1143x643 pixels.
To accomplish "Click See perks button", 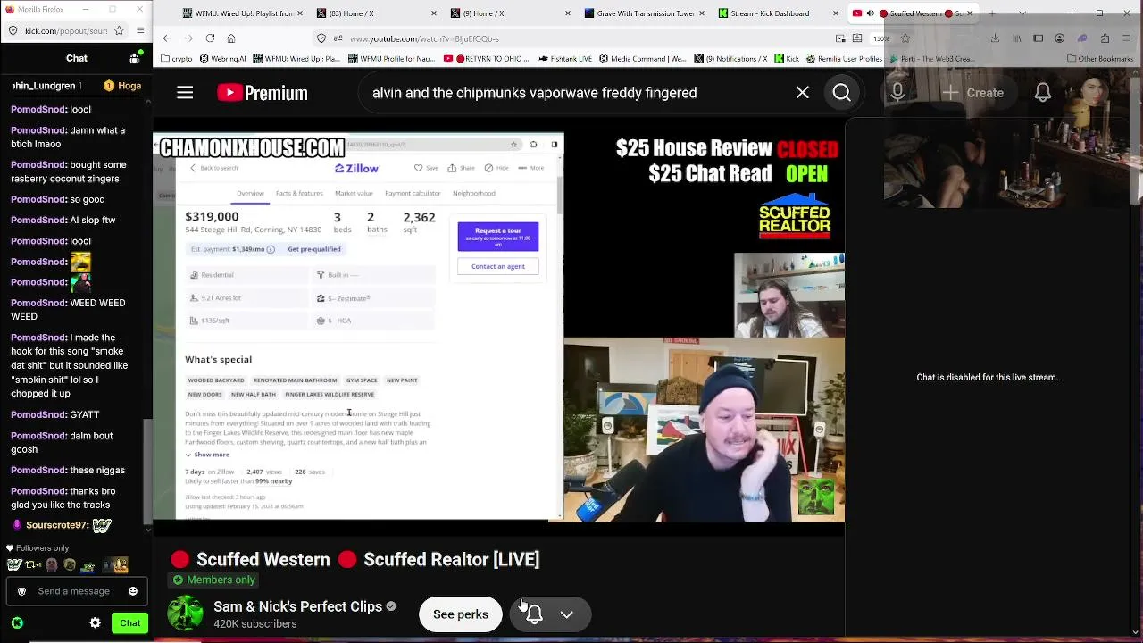I will pyautogui.click(x=461, y=614).
